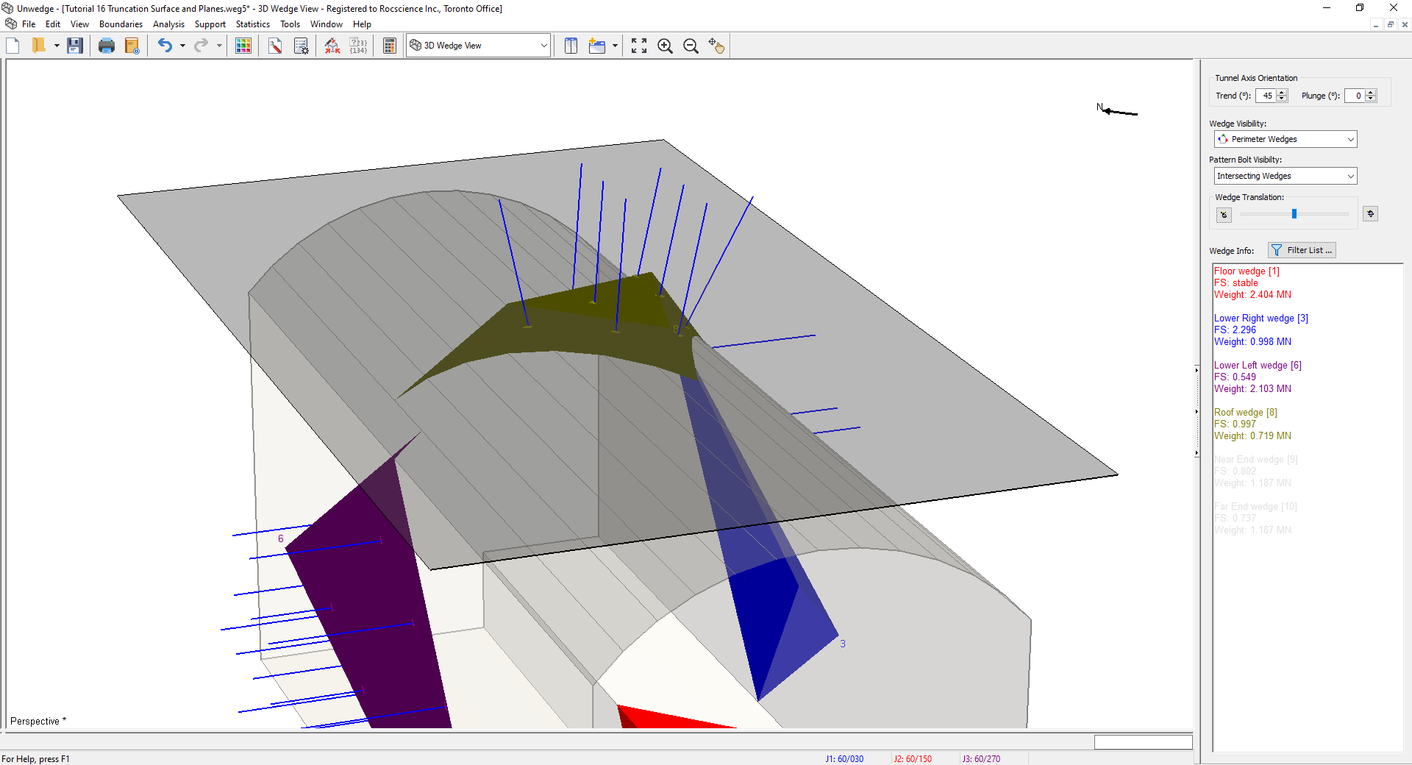This screenshot has width=1412, height=765.
Task: Open the Tools menu
Action: (x=290, y=24)
